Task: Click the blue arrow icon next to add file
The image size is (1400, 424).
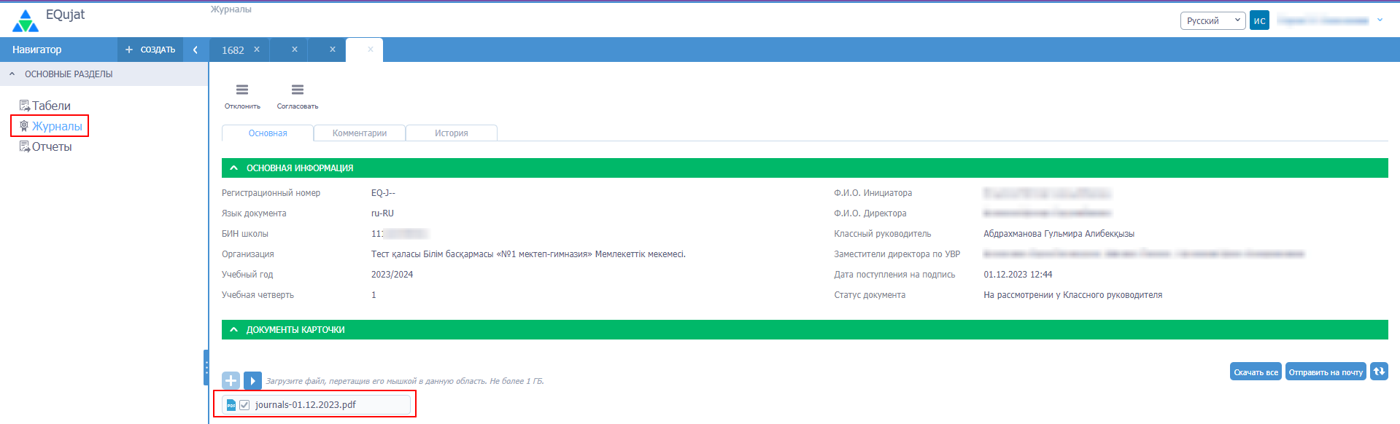Action: click(x=252, y=380)
